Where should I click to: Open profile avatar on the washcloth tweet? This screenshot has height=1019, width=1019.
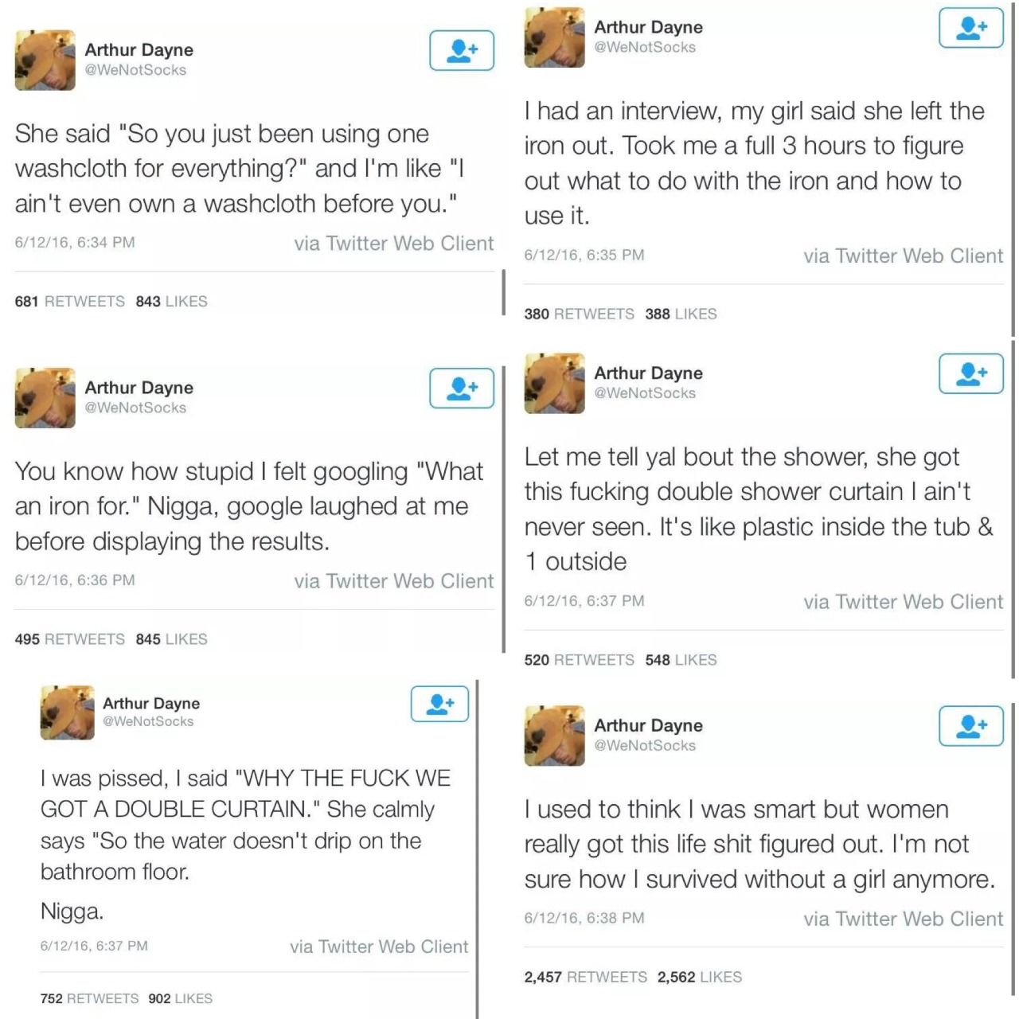click(x=45, y=61)
